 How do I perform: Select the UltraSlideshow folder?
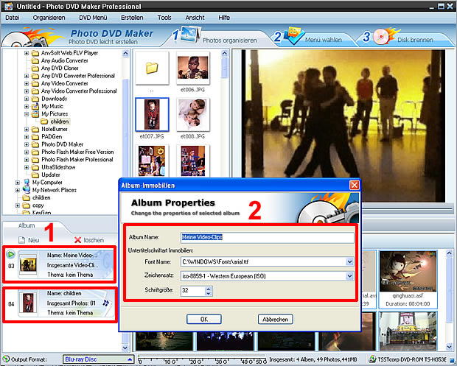58,167
